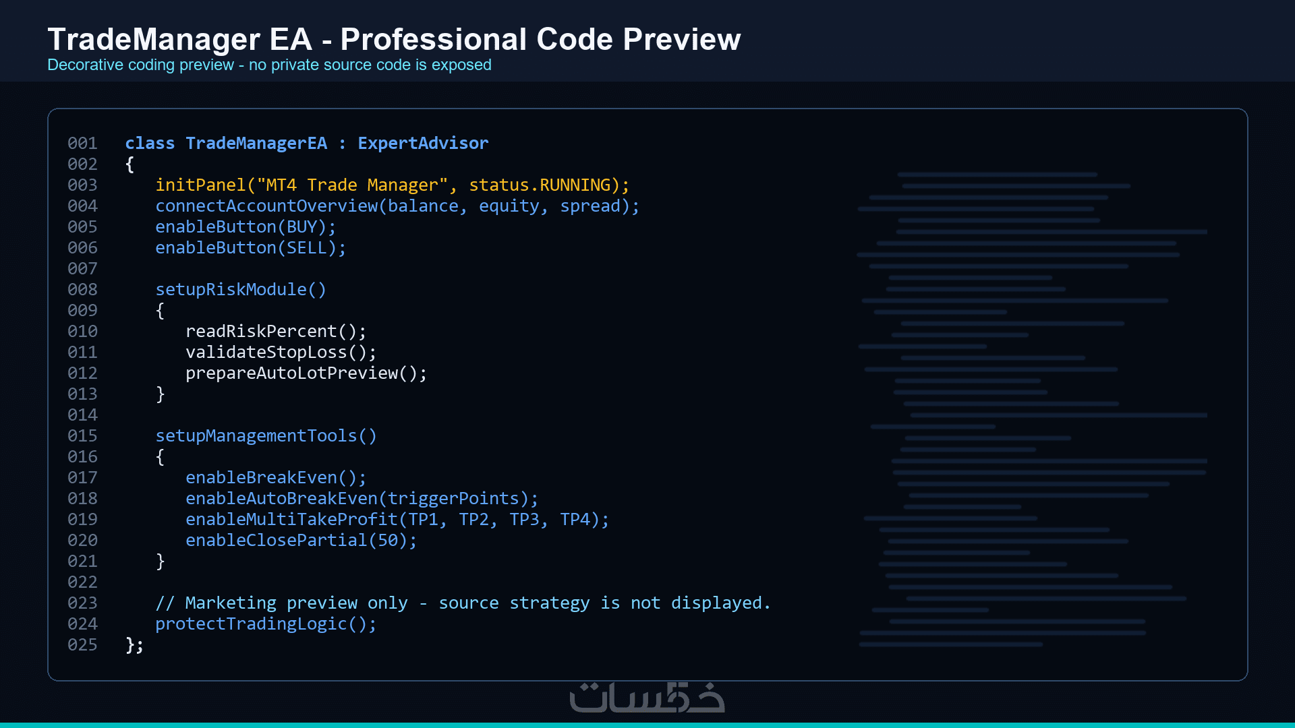Click the setupManagementTools() line
The height and width of the screenshot is (728, 1295).
click(x=266, y=436)
